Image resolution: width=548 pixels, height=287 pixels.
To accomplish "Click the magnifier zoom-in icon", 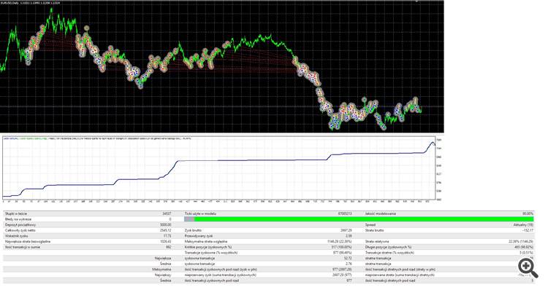I will [528, 268].
